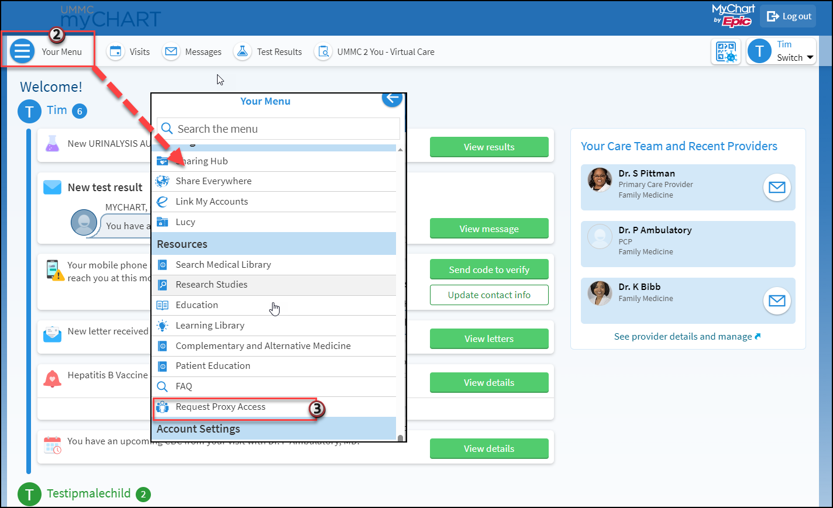Click the Research Studies icon

[163, 285]
